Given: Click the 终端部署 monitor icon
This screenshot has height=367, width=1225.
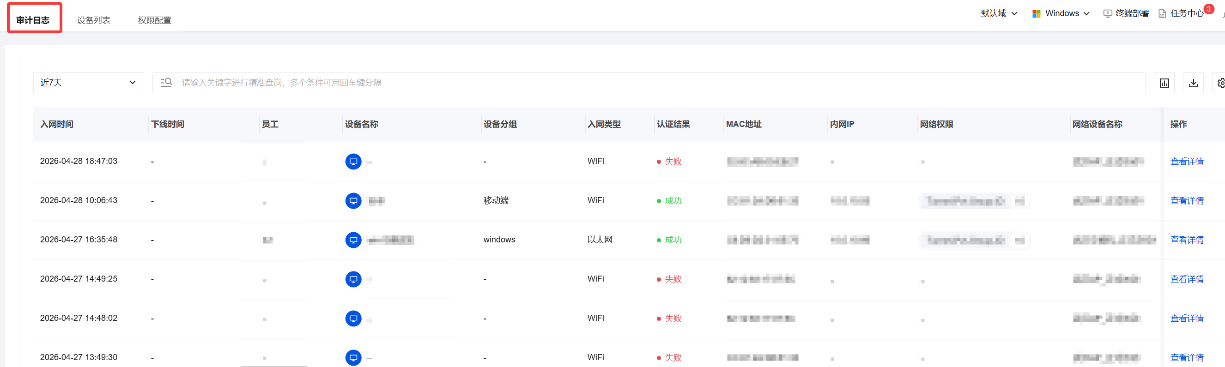Looking at the screenshot, I should tap(1107, 14).
